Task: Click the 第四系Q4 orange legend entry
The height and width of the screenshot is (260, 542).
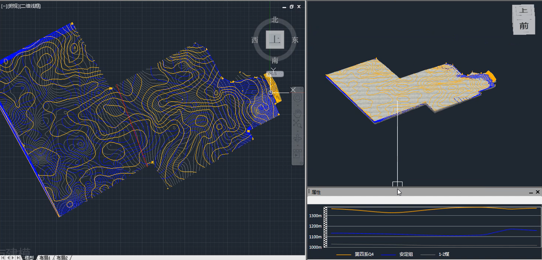Action: pos(363,254)
